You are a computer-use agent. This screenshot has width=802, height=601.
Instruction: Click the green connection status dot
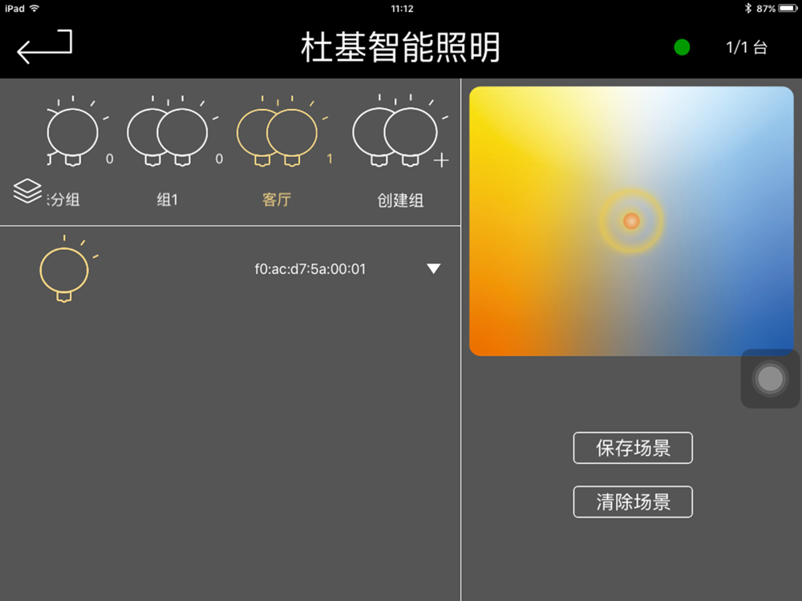[x=682, y=47]
